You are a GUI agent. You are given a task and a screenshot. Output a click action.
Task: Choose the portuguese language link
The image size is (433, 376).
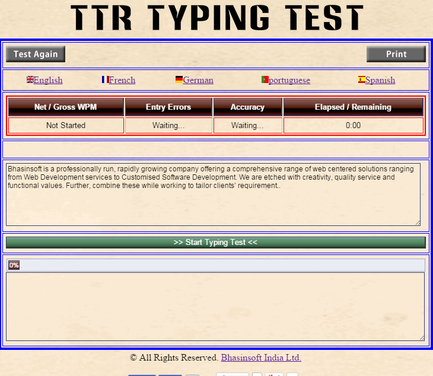tap(289, 80)
